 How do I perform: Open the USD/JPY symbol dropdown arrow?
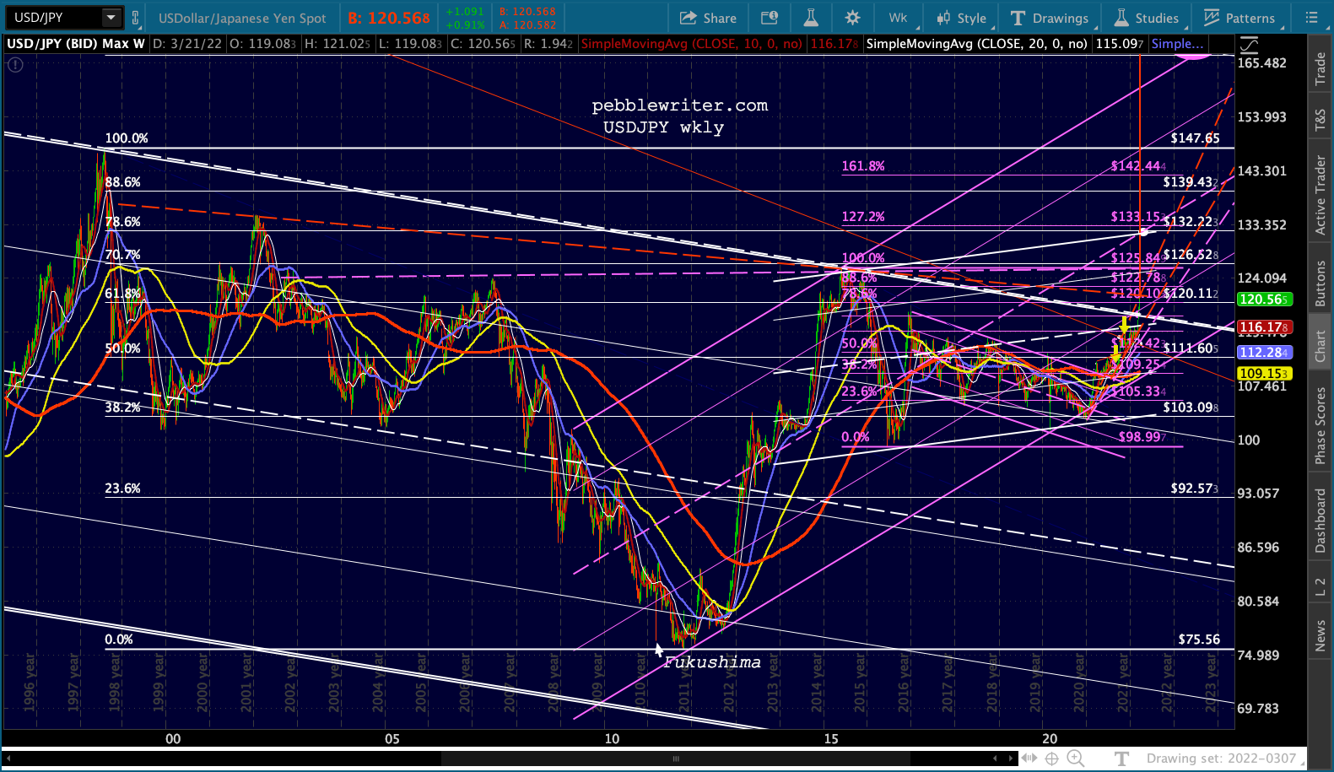point(111,17)
